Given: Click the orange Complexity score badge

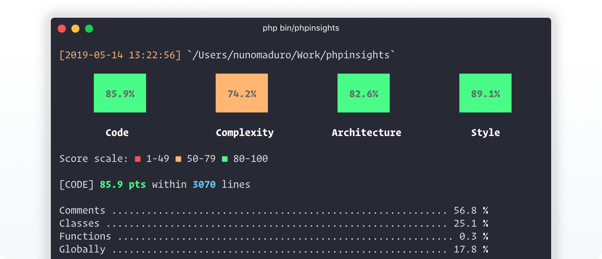Looking at the screenshot, I should (242, 93).
